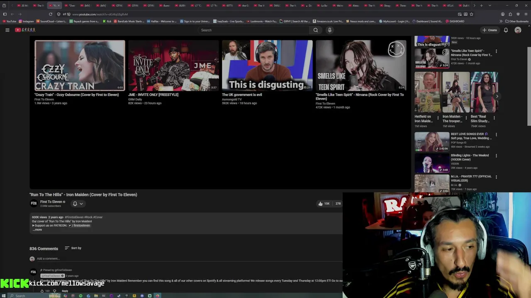531x298 pixels.
Task: Open options for BEST LOVE SONGS EVER
Action: pos(496,135)
